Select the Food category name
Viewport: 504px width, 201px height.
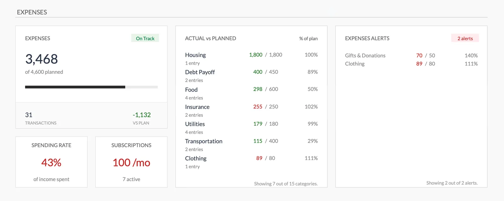click(x=191, y=90)
